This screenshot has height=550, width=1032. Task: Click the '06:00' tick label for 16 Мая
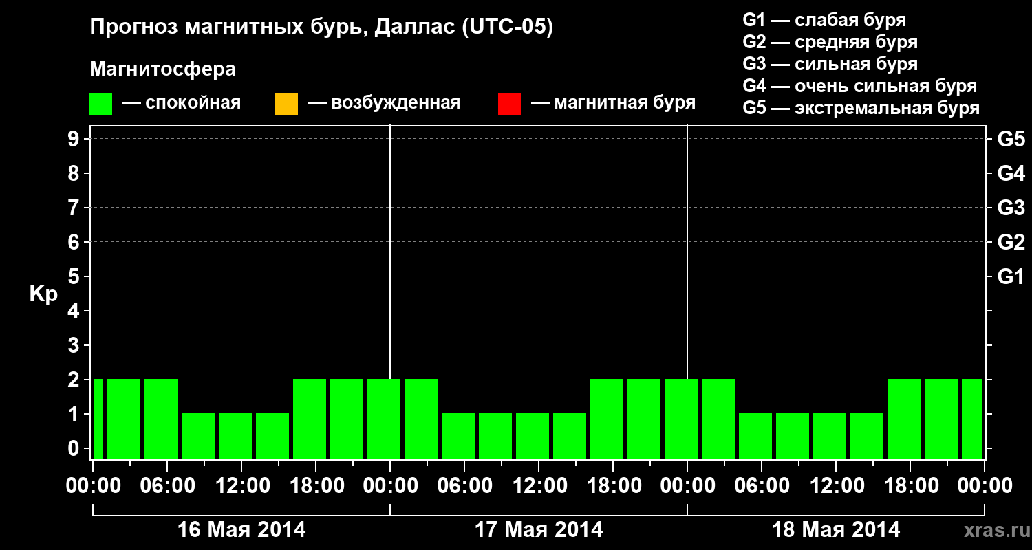(167, 485)
